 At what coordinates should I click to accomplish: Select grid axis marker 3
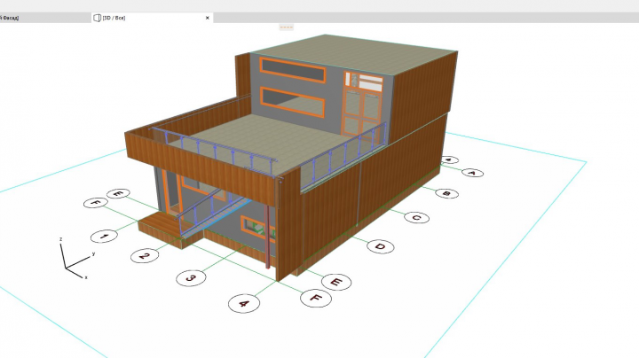pyautogui.click(x=191, y=278)
